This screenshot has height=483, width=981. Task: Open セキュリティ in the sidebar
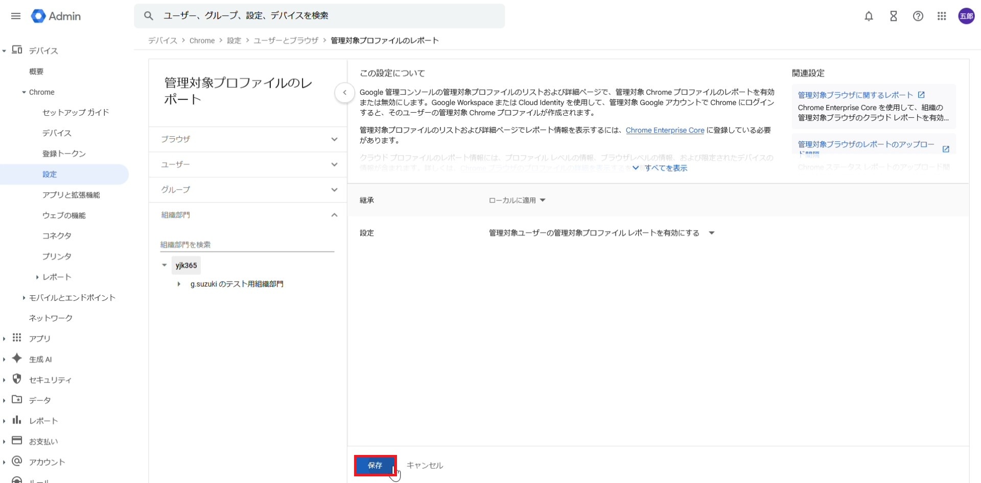click(x=50, y=380)
